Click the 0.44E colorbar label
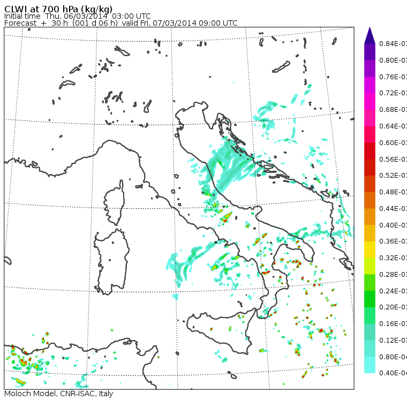 point(393,209)
